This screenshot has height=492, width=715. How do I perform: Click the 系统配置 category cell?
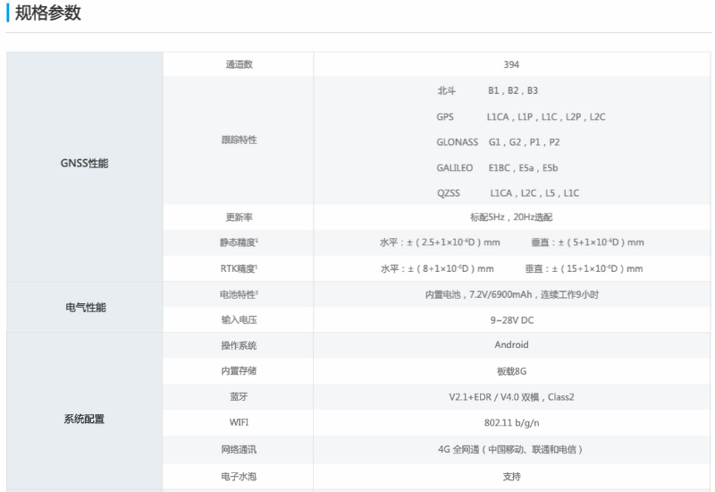(84, 420)
